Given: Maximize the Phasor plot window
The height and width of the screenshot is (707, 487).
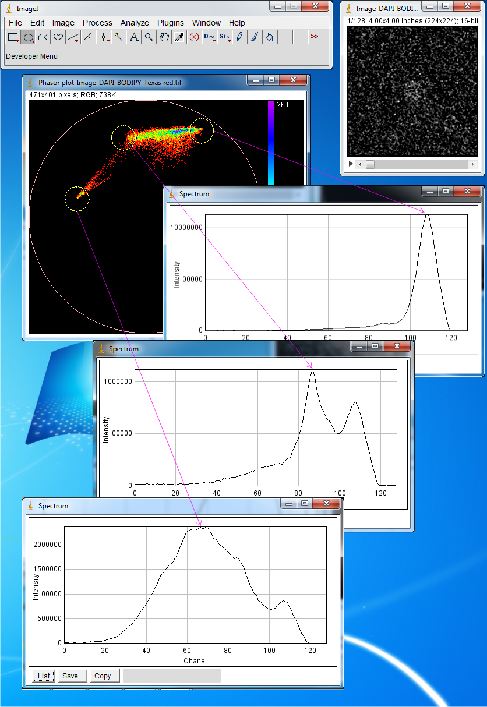Looking at the screenshot, I should pos(271,80).
